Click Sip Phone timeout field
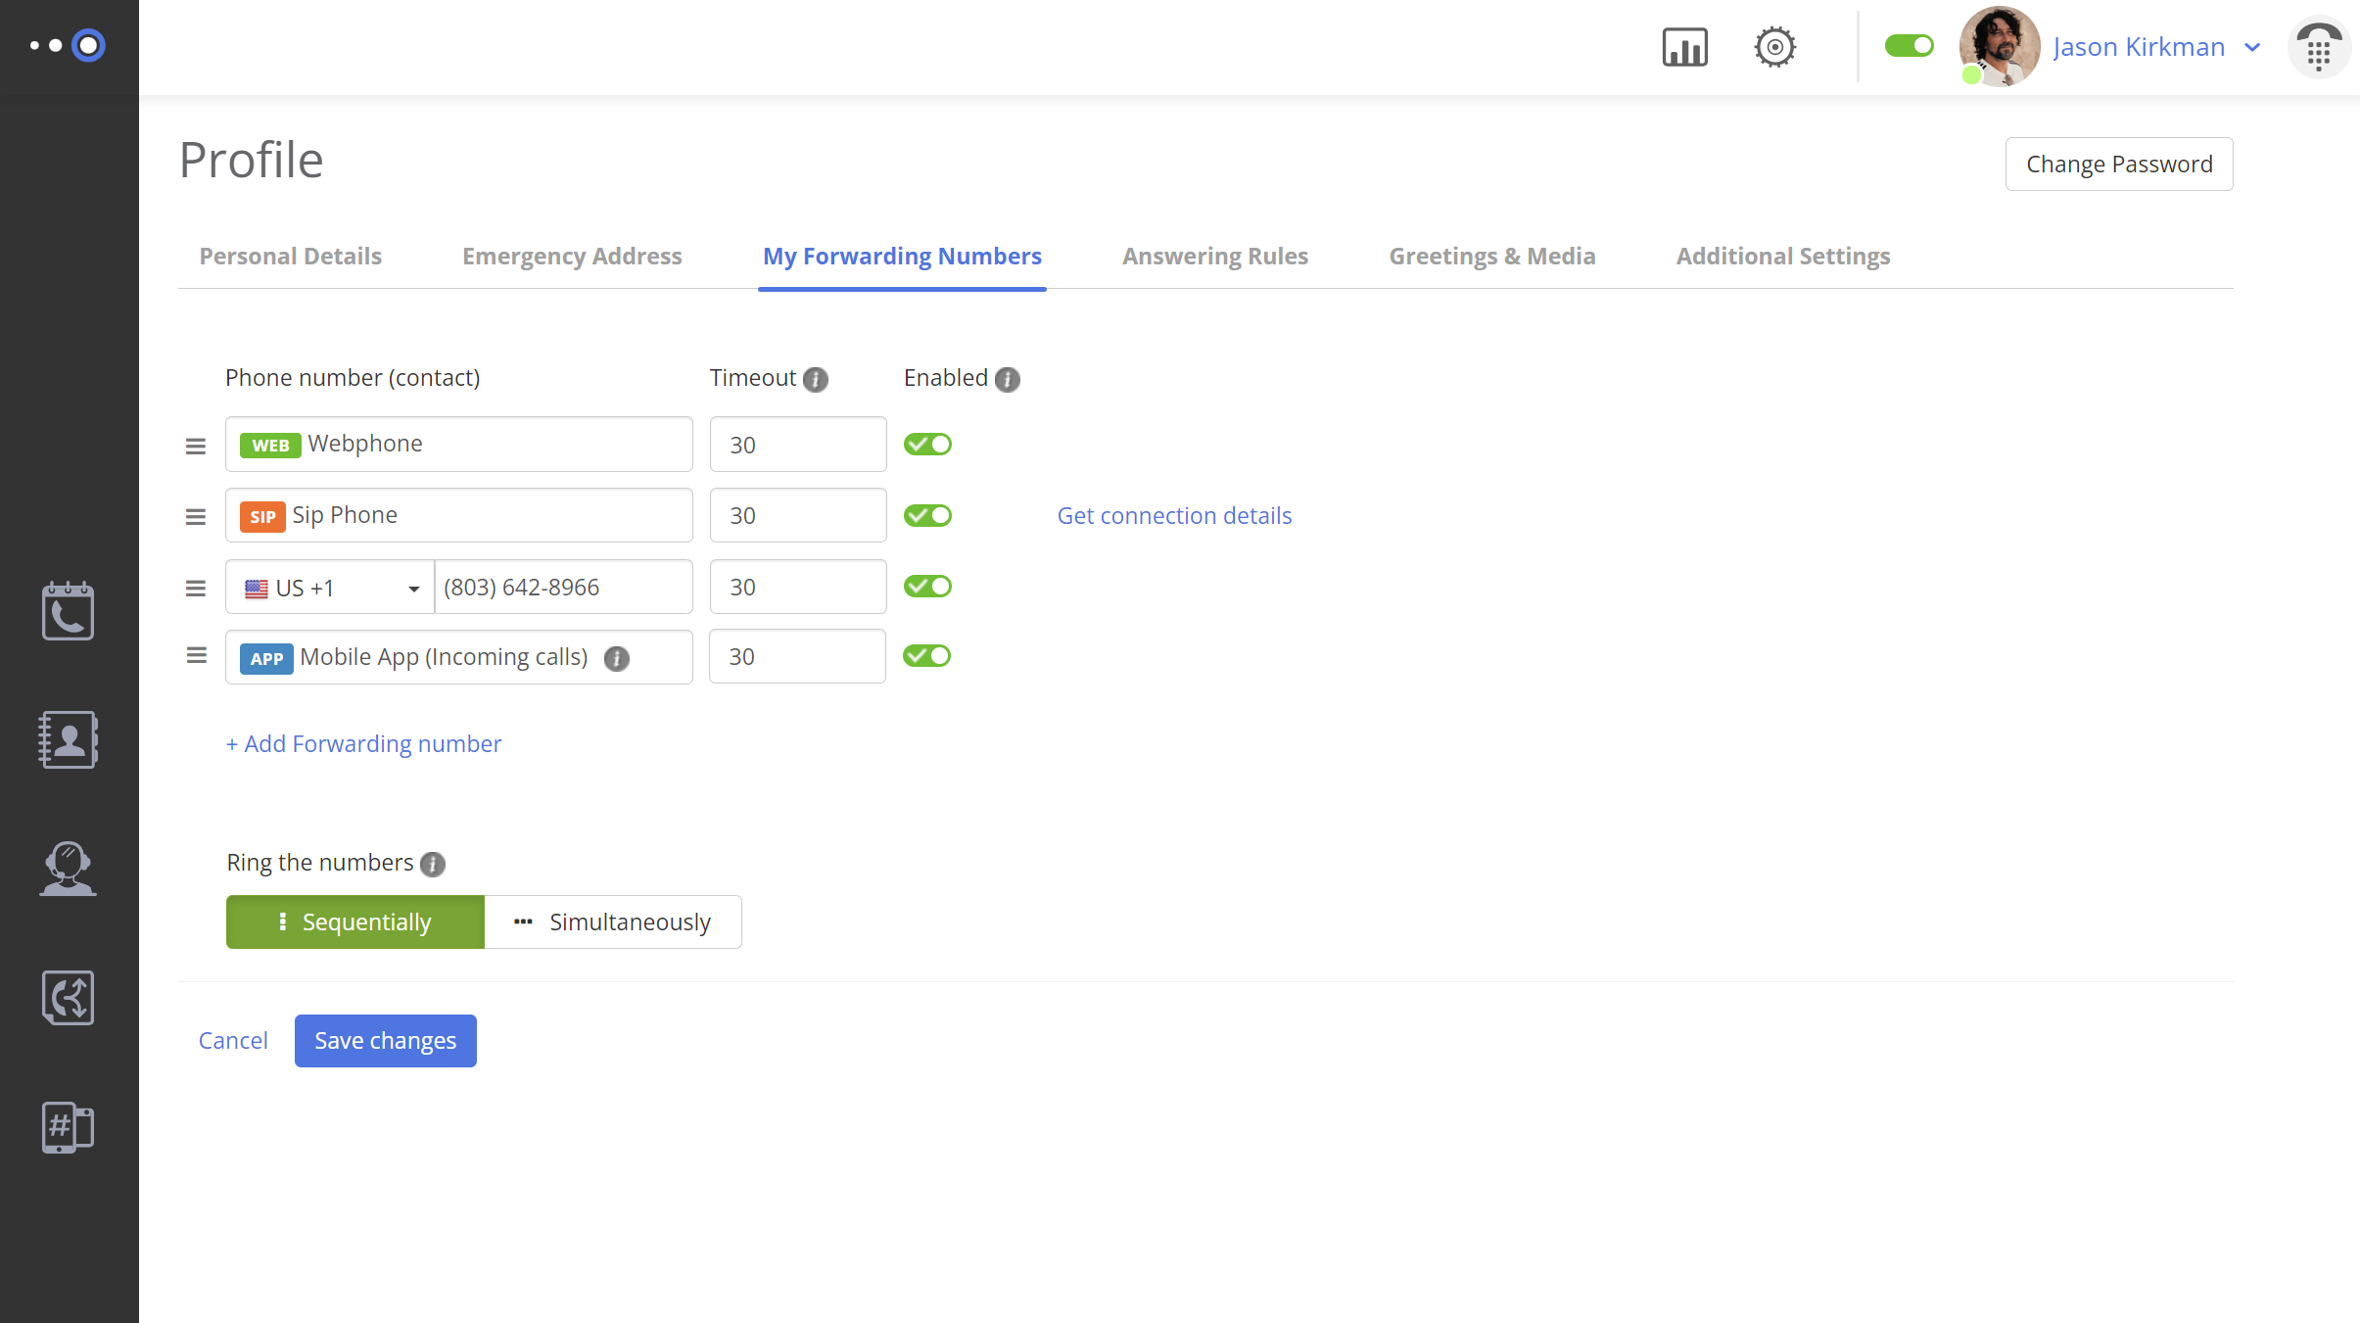The width and height of the screenshot is (2360, 1323). point(798,515)
